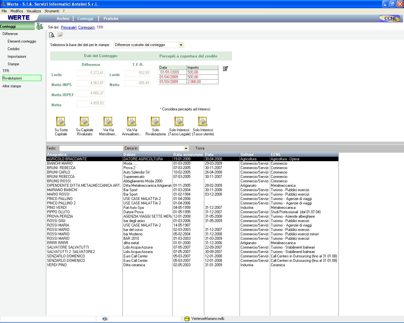The image size is (404, 323).
Task: Click the print preview icon in toolbar
Action: click(x=52, y=35)
